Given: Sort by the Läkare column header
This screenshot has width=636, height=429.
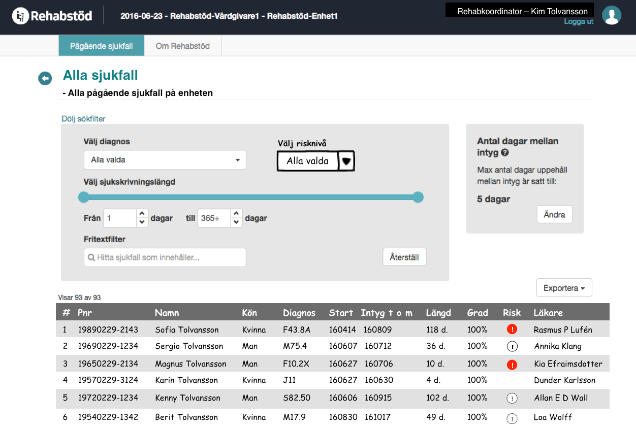Looking at the screenshot, I should pyautogui.click(x=548, y=313).
